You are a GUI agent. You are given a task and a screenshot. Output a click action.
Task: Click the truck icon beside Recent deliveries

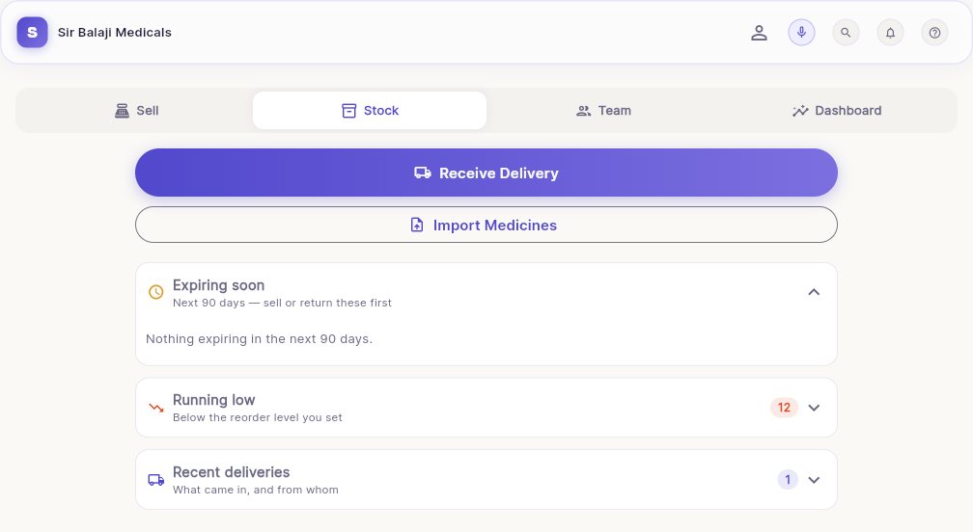click(155, 480)
